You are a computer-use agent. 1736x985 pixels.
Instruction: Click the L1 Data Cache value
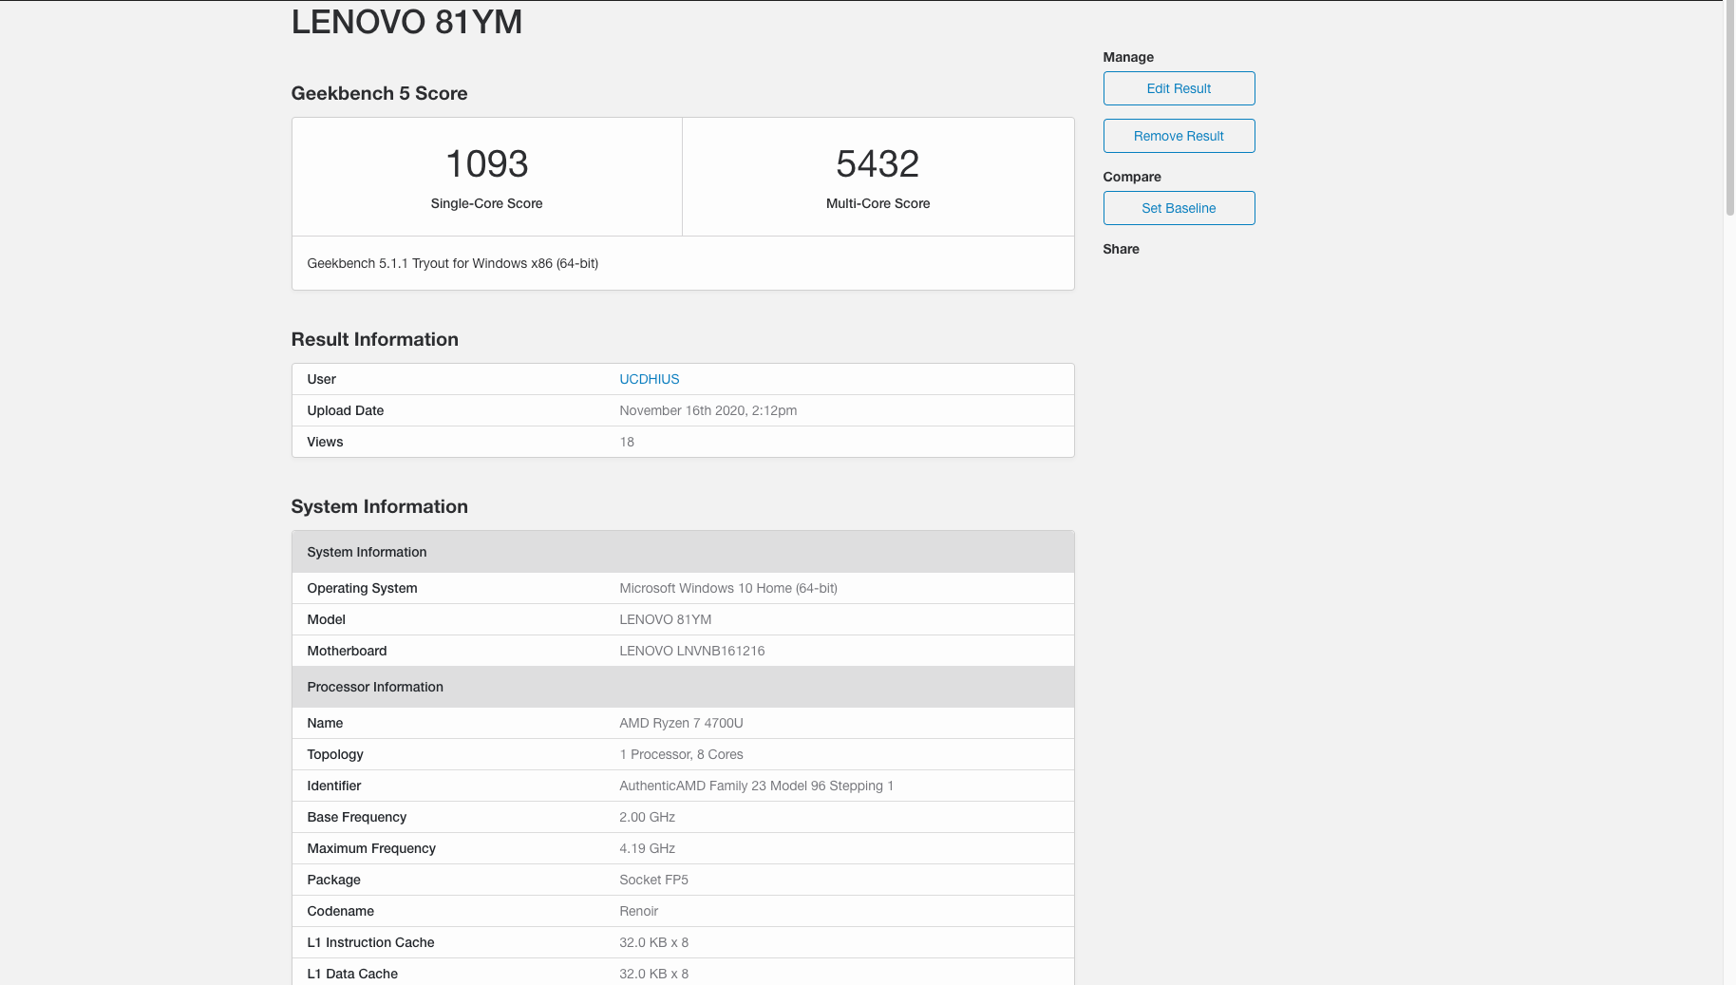point(654,974)
